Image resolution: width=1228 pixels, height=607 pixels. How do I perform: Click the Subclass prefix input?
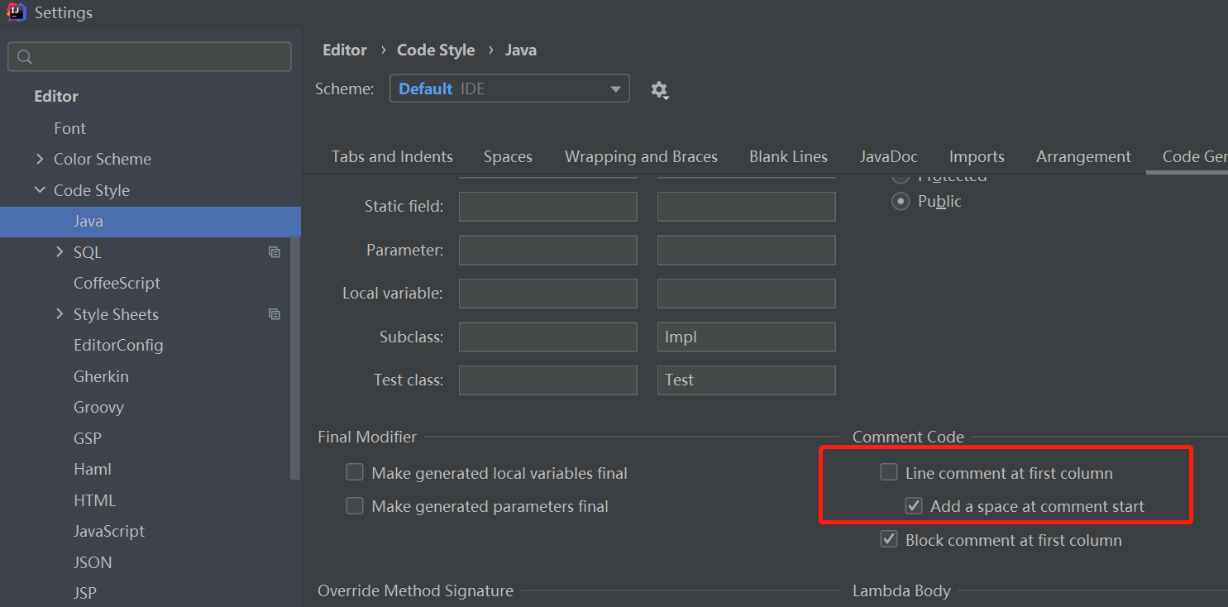pyautogui.click(x=548, y=337)
